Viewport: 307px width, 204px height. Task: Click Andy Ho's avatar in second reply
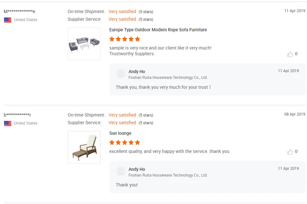121,171
